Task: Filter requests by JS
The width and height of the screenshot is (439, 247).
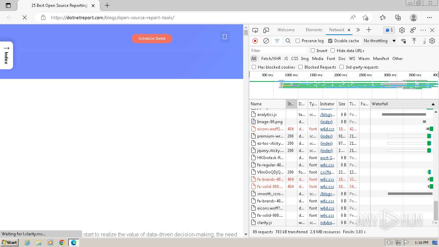Action: tap(286, 59)
